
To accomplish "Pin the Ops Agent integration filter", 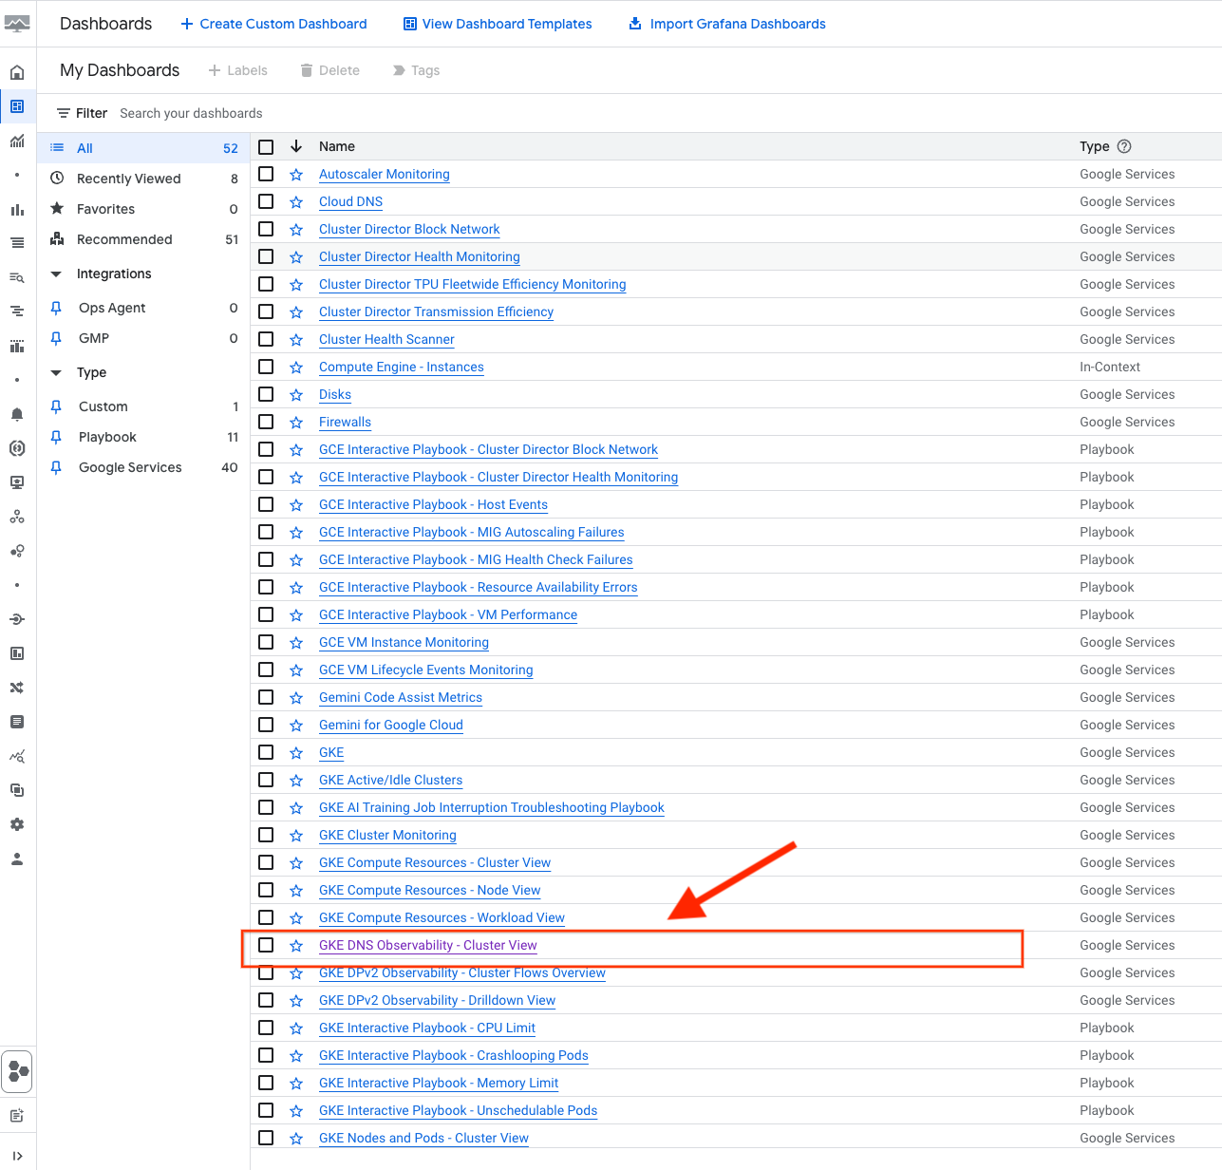I will coord(56,308).
